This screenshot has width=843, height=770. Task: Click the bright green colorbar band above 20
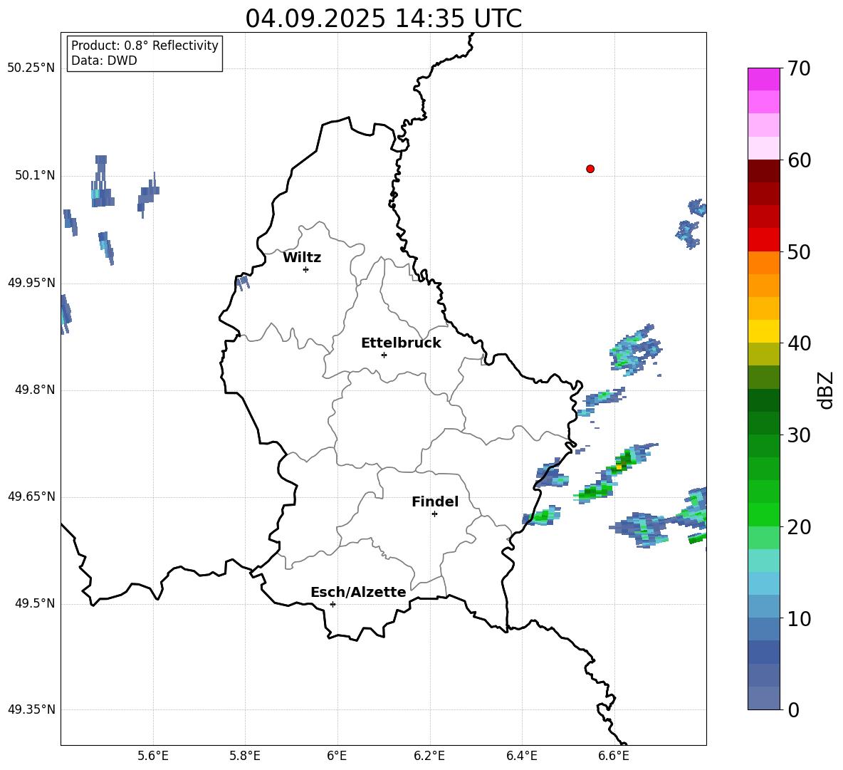pos(763,514)
